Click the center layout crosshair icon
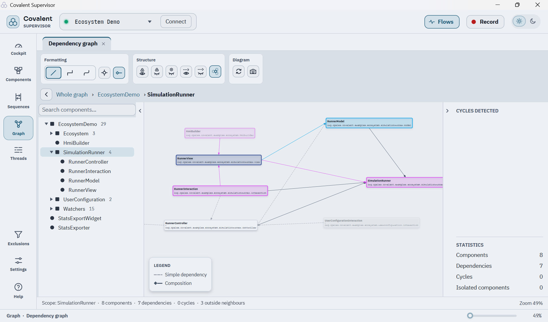 coord(104,73)
